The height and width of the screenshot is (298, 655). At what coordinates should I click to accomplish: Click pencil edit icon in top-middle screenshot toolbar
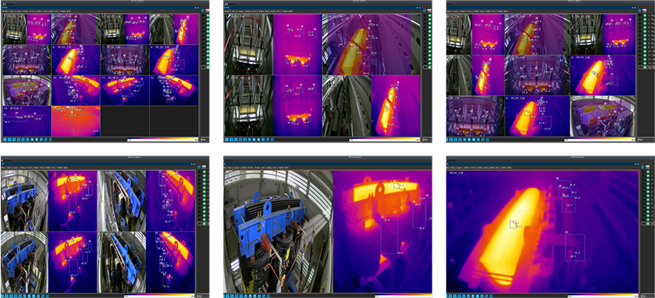coord(268,140)
